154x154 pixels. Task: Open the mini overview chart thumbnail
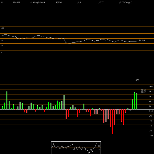(76, 148)
